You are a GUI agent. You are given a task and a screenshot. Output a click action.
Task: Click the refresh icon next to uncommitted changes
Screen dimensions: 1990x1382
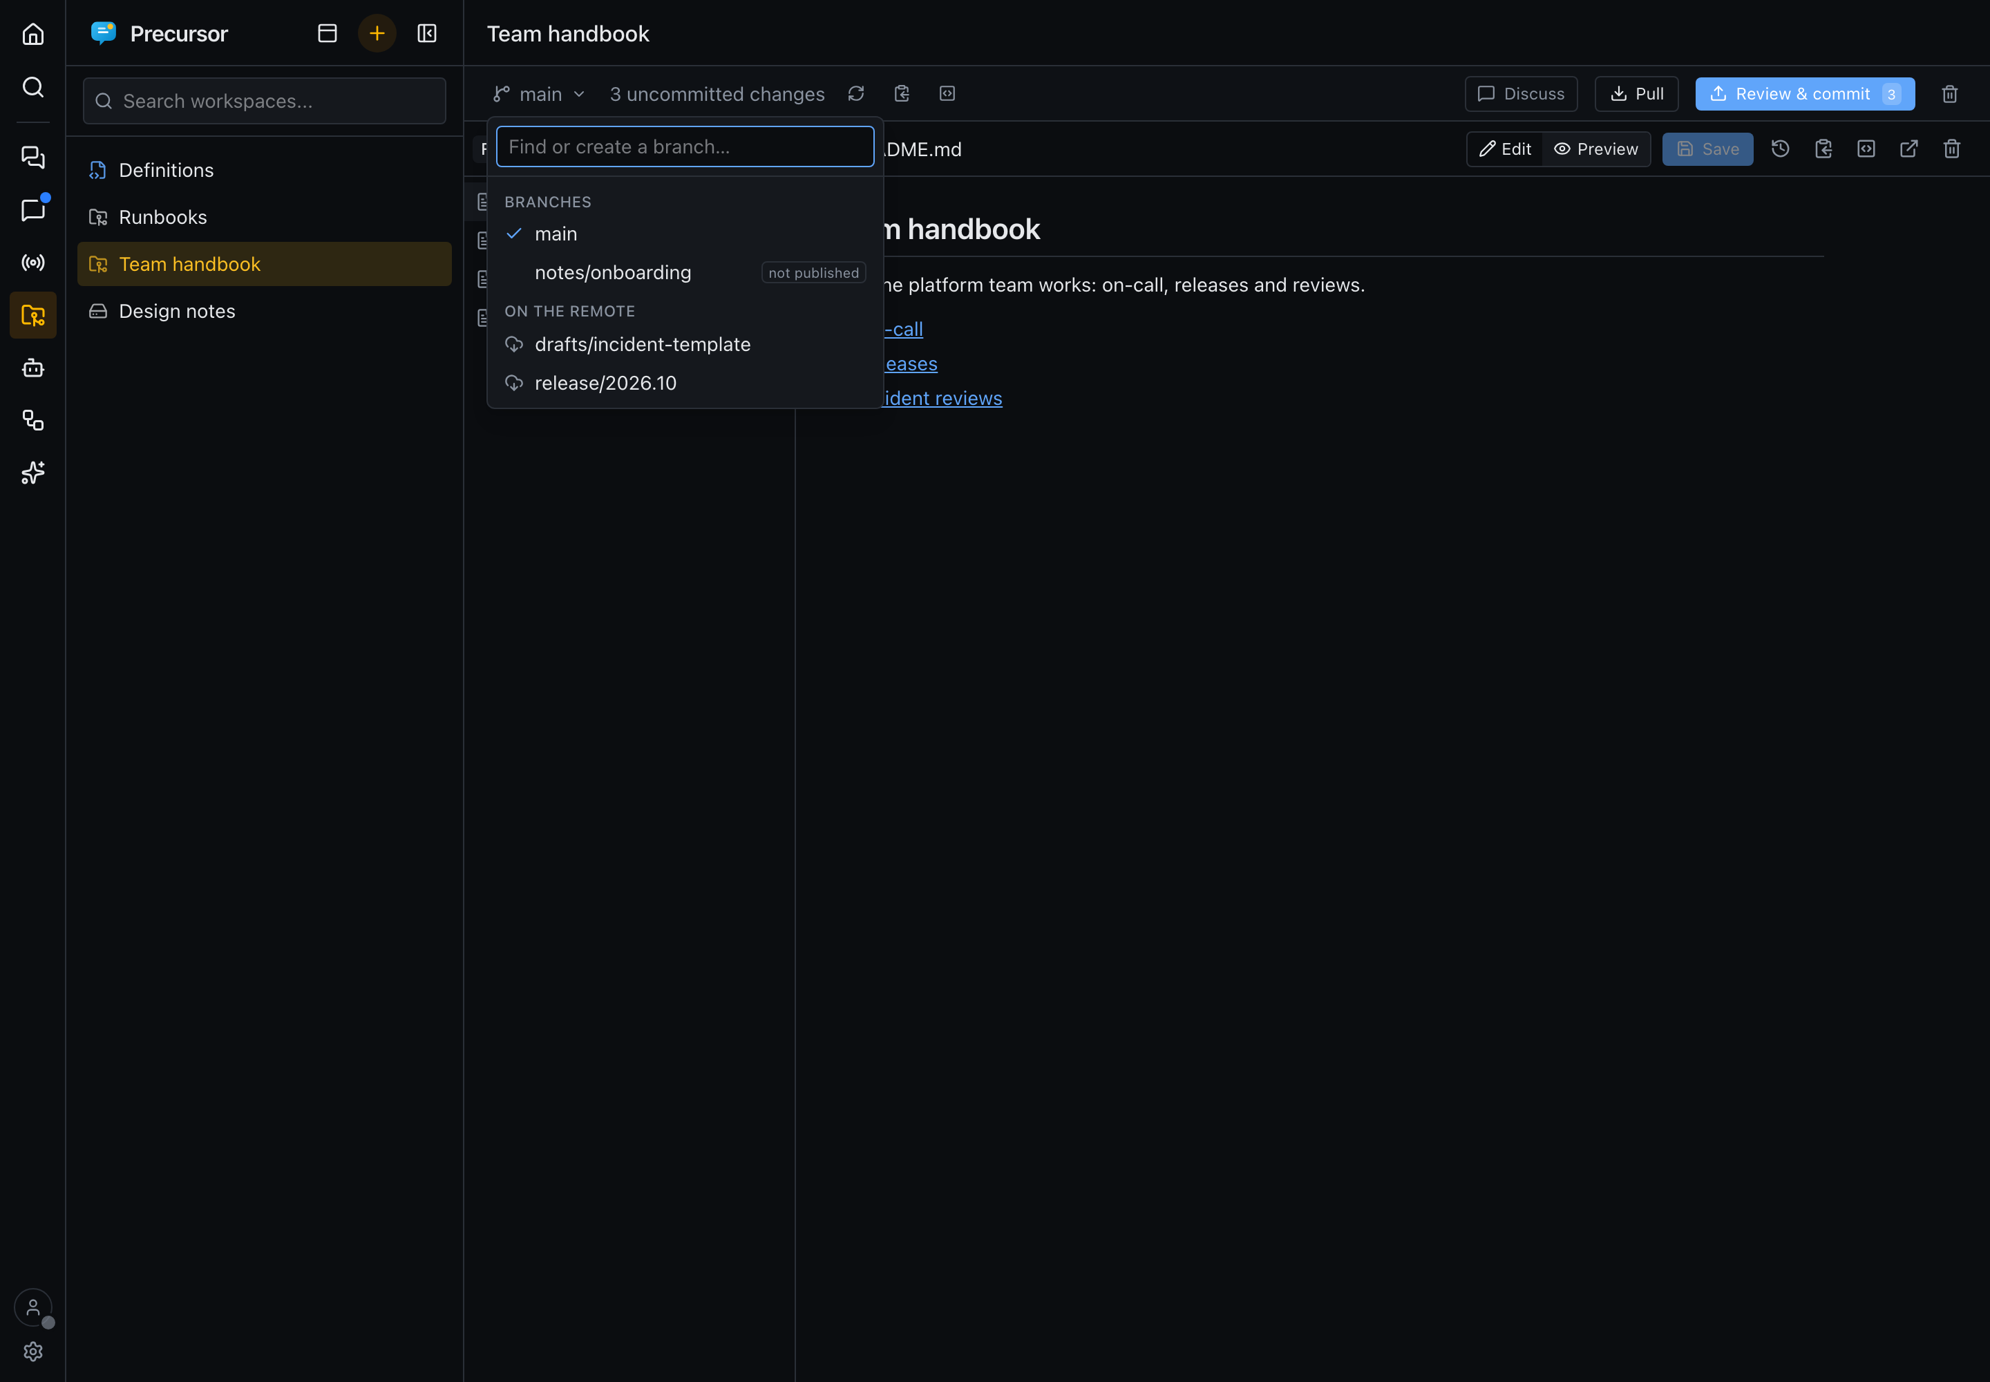coord(855,93)
